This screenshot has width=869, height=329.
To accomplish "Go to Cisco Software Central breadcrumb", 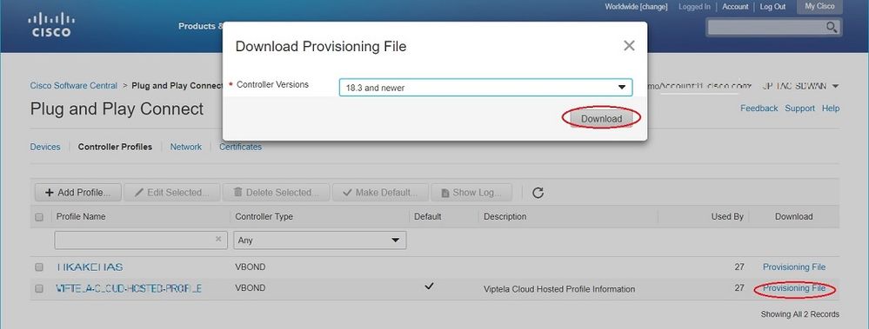I will [74, 86].
